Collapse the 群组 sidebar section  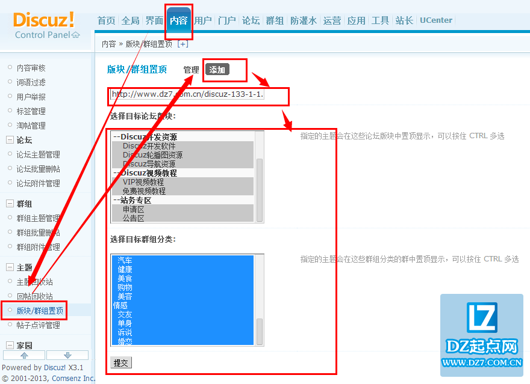(10, 204)
